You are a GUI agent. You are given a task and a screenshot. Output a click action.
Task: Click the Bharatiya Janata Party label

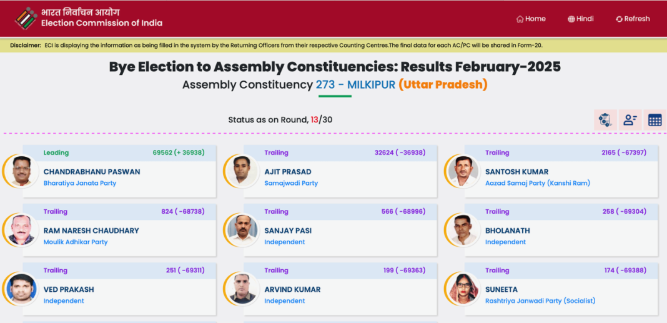[x=79, y=184]
